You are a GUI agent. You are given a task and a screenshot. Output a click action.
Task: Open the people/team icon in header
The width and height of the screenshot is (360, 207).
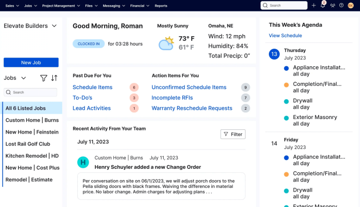(x=332, y=5)
